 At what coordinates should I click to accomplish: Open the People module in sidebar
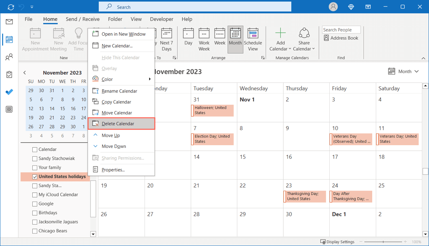[9, 57]
